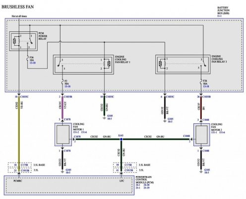Image resolution: width=246 pixels, height=199 pixels.
Task: Click connector C175B on the yellow PCMRC wire
Action: point(24,165)
